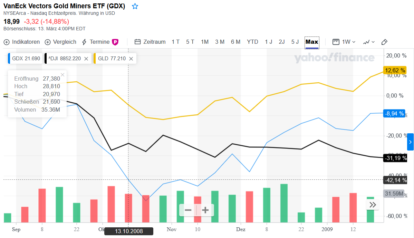Select 1 T time range
414x238 pixels.
[x=176, y=42]
